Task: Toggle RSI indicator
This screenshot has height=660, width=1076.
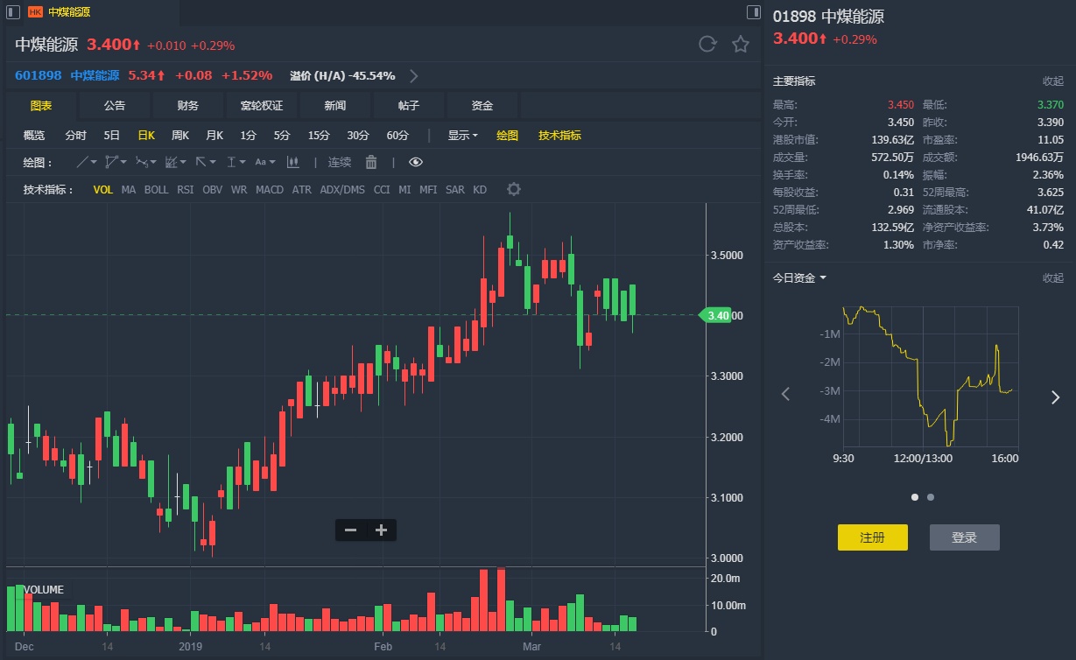Action: [186, 190]
